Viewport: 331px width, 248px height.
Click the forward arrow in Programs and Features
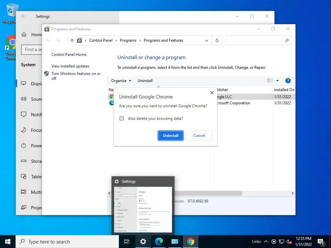coord(58,40)
